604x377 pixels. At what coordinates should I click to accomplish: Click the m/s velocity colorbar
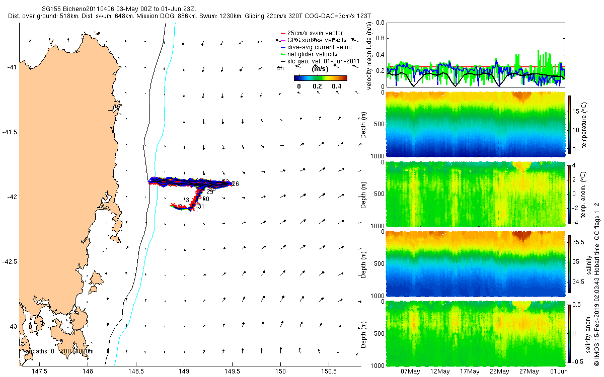click(x=321, y=78)
